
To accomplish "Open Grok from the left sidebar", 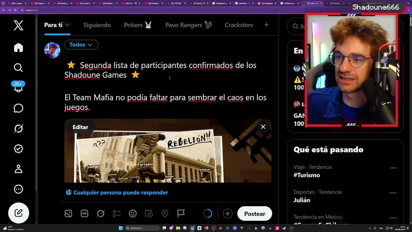I will point(18,129).
